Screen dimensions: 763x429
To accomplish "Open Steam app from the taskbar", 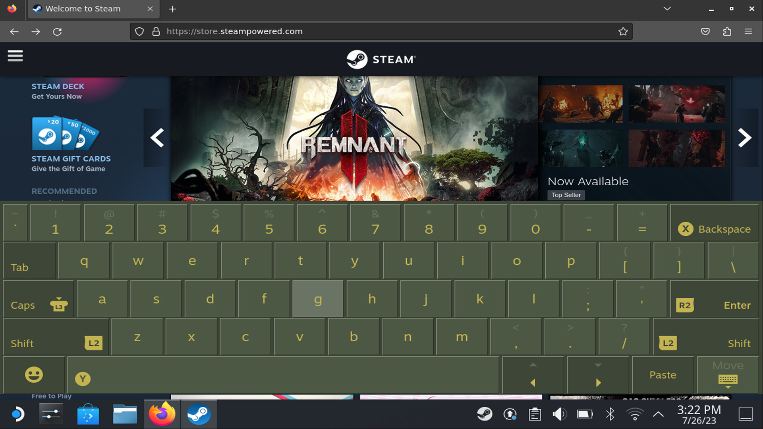I will [x=199, y=414].
